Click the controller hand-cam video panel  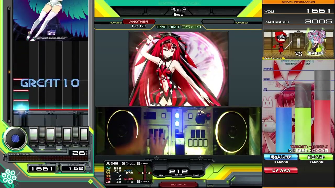[x=178, y=131]
